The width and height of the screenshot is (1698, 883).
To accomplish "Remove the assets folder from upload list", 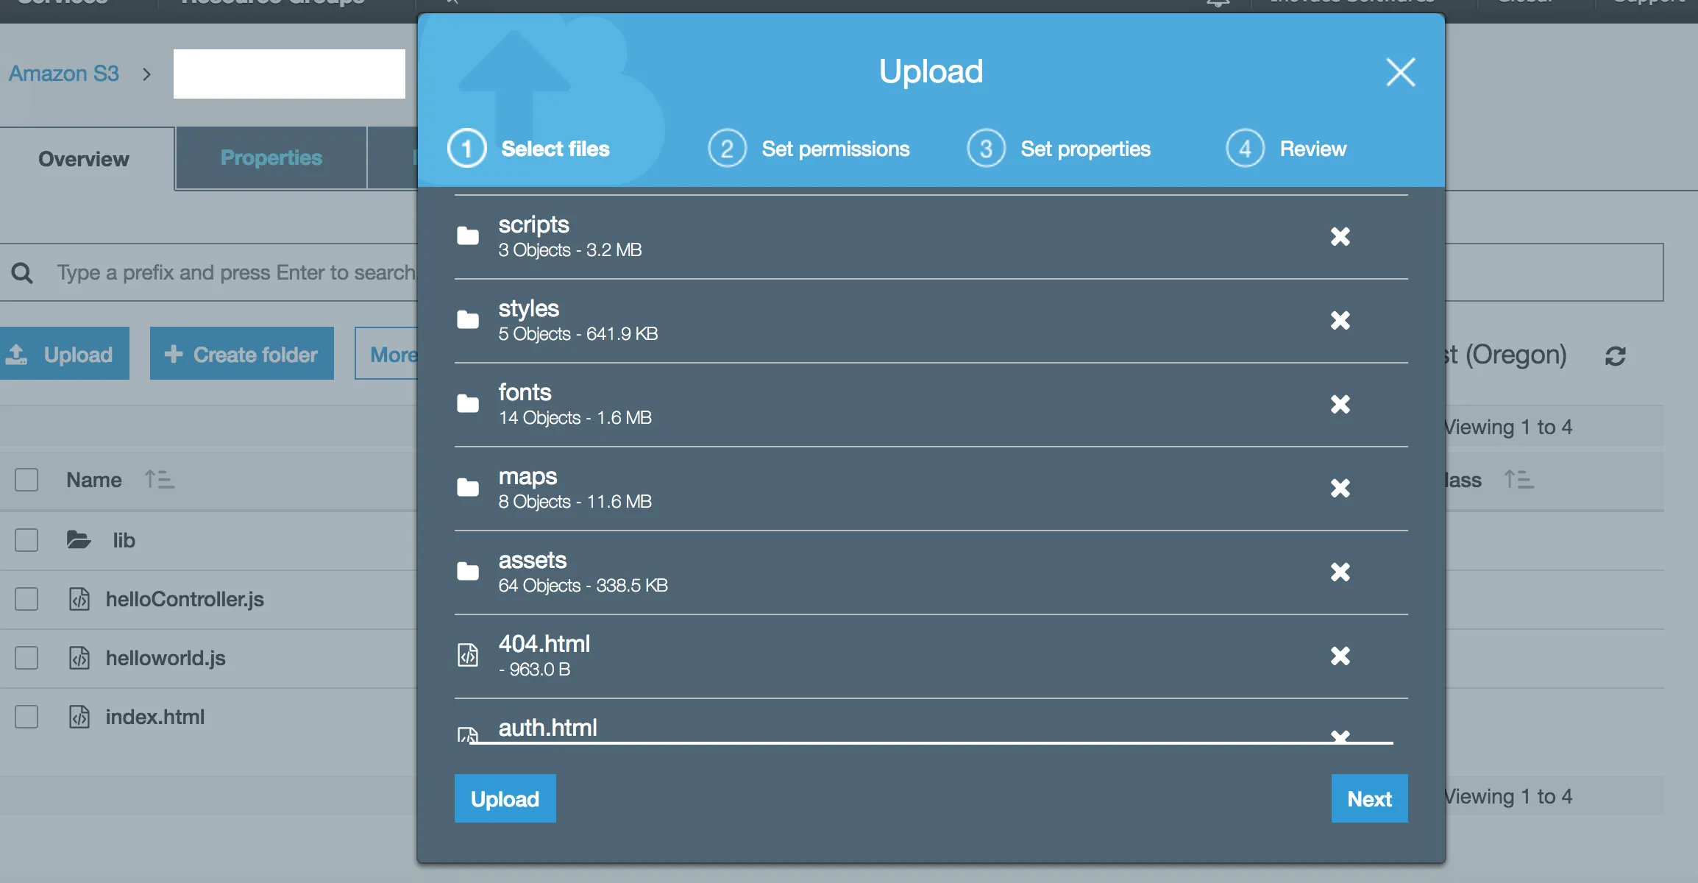I will [x=1340, y=572].
